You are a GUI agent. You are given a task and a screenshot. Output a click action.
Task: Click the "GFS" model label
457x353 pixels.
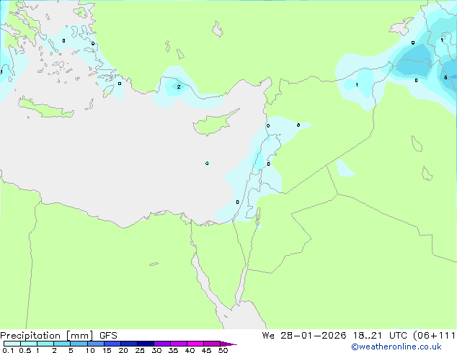[108, 336]
